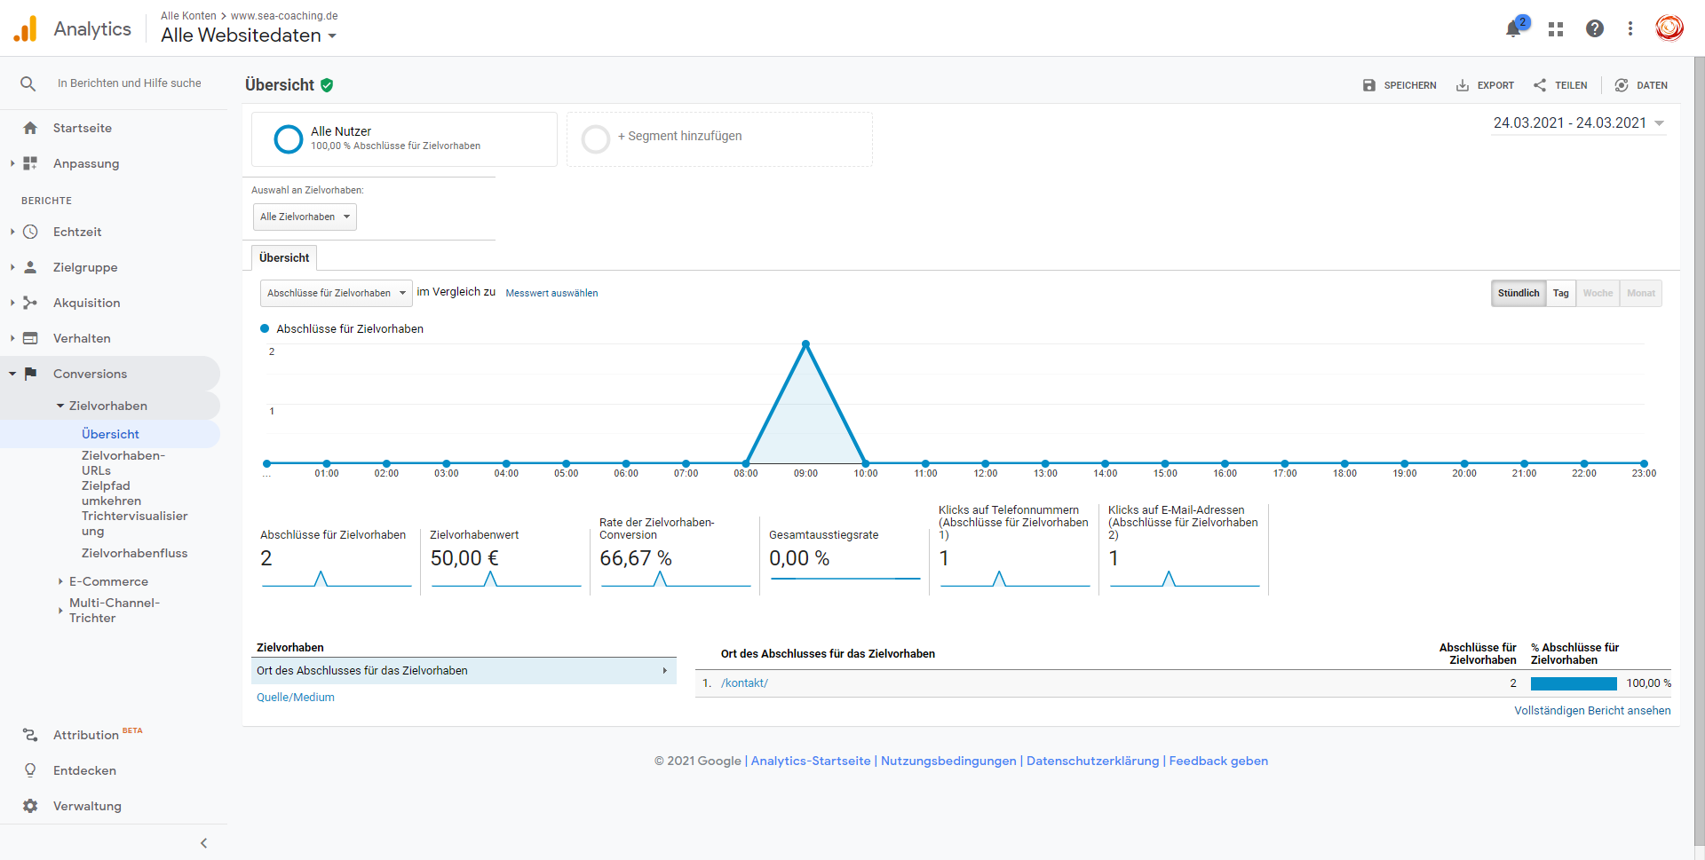Click the 12:00 chart data point

click(985, 463)
